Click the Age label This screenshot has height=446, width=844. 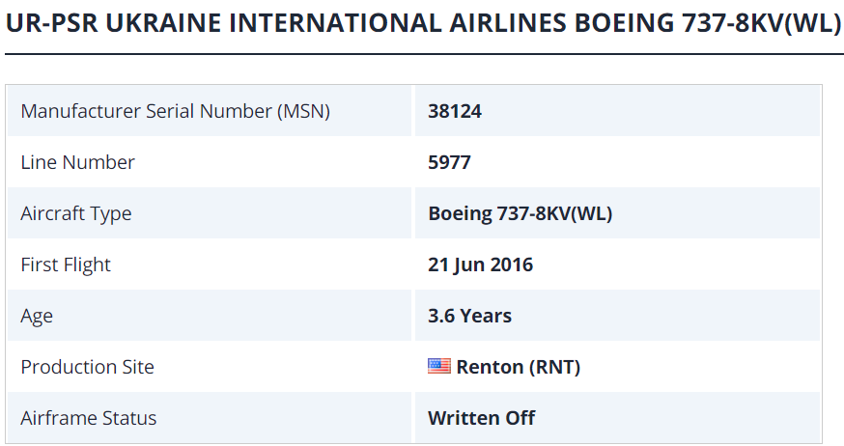pos(37,316)
